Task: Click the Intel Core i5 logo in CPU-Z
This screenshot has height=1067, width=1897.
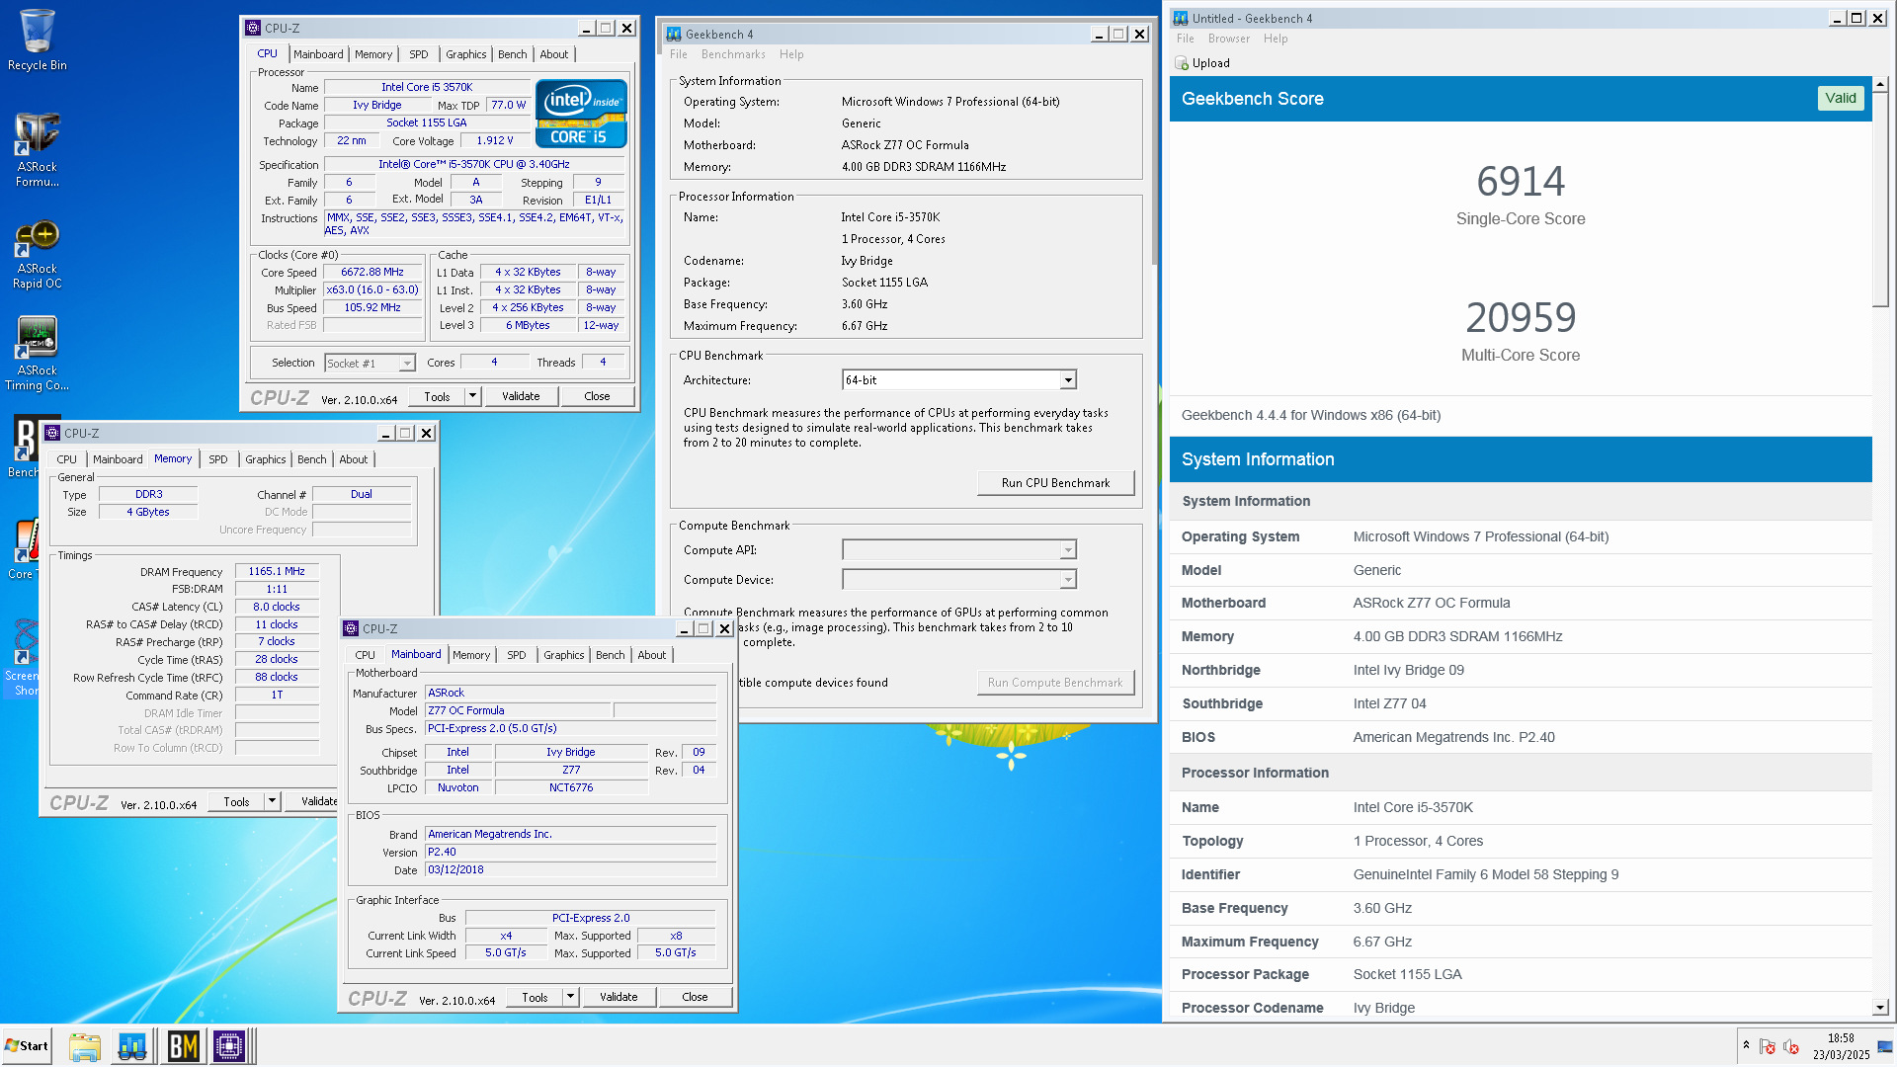Action: 581,114
